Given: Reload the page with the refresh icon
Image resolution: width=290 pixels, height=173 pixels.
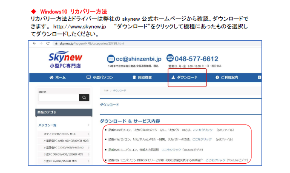Looking at the screenshot, I should coord(47,43).
